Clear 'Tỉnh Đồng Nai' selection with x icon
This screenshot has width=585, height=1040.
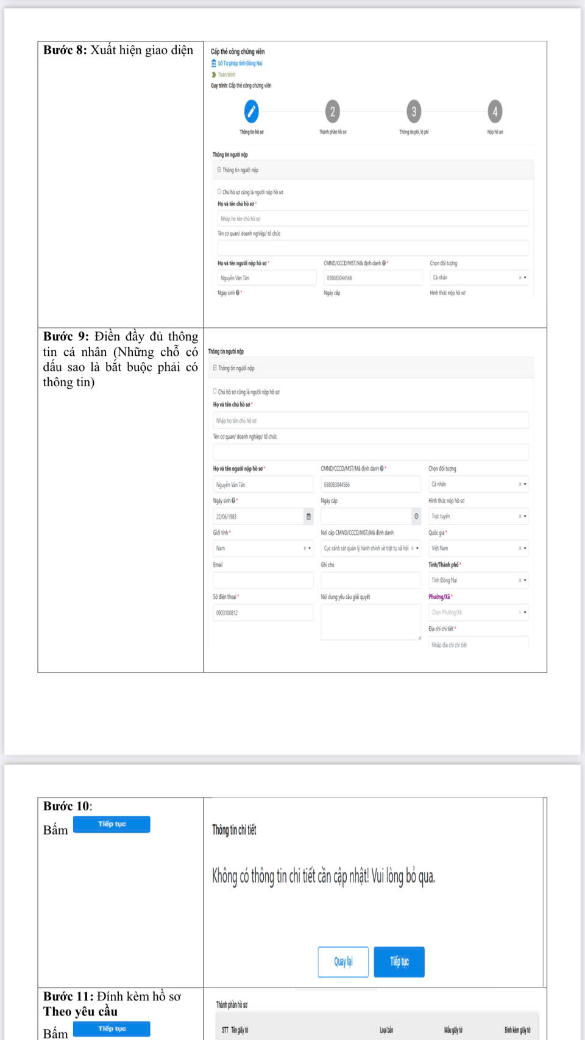(x=520, y=581)
